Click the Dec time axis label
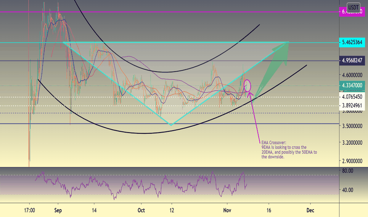Image resolution: width=368 pixels, height=217 pixels. (310, 210)
